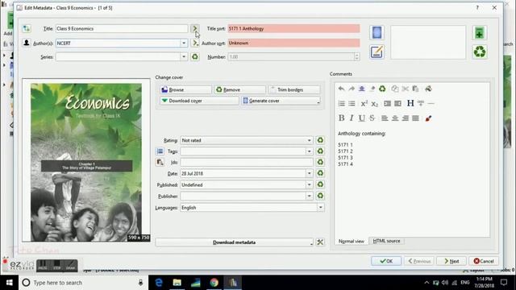The width and height of the screenshot is (516, 290).
Task: Add a format to this book
Action: (x=480, y=33)
